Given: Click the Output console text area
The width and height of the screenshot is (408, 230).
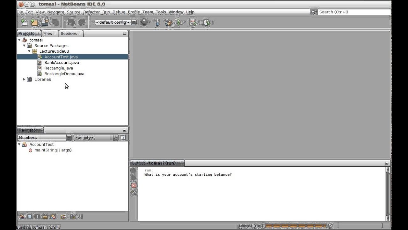Looking at the screenshot, I should tap(262, 194).
